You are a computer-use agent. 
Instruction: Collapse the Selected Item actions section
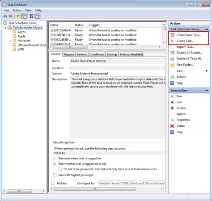tap(207, 90)
